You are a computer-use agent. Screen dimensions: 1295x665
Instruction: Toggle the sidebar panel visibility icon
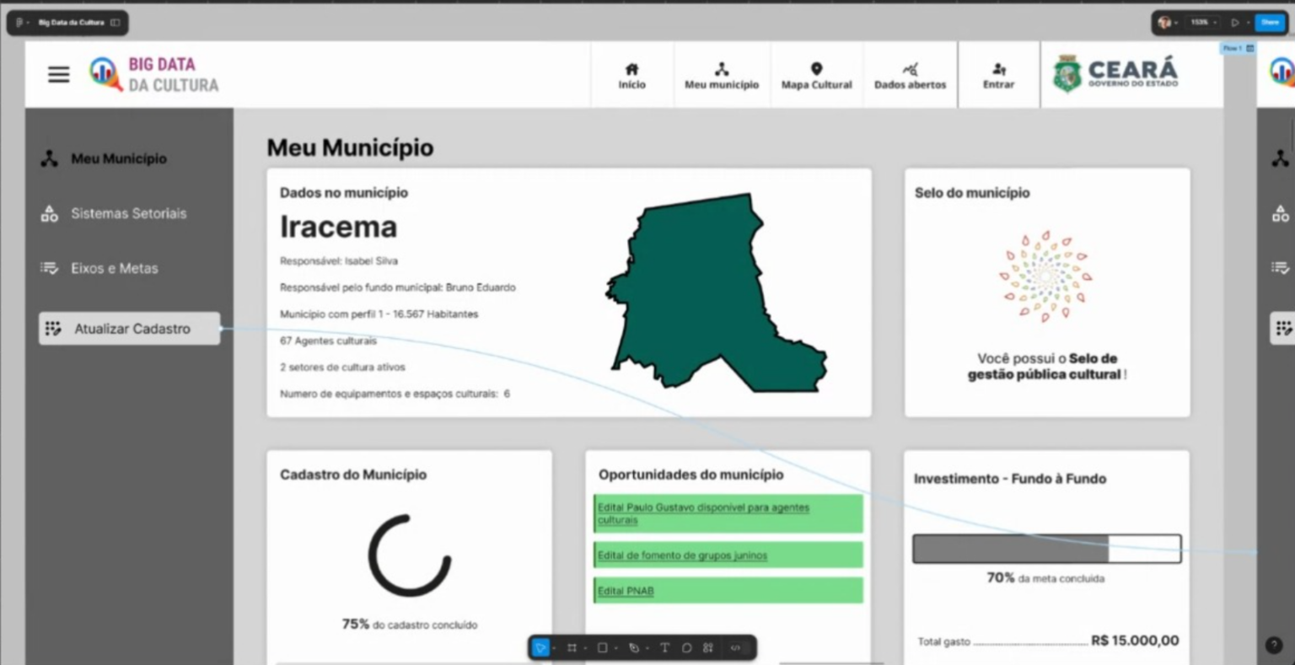pos(116,23)
